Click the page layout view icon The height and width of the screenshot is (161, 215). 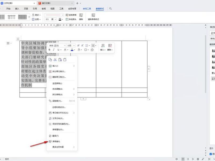pos(183,159)
